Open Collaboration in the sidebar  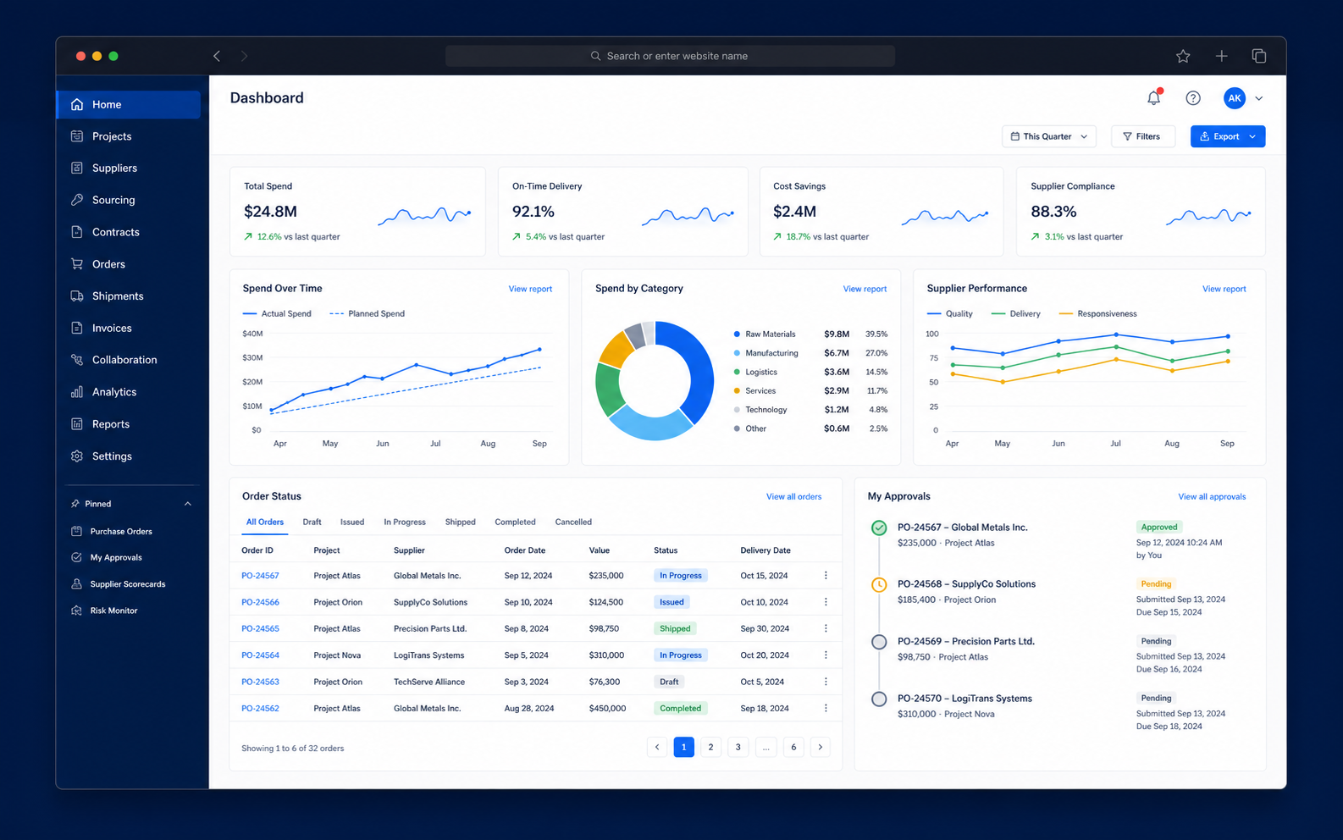tap(129, 360)
